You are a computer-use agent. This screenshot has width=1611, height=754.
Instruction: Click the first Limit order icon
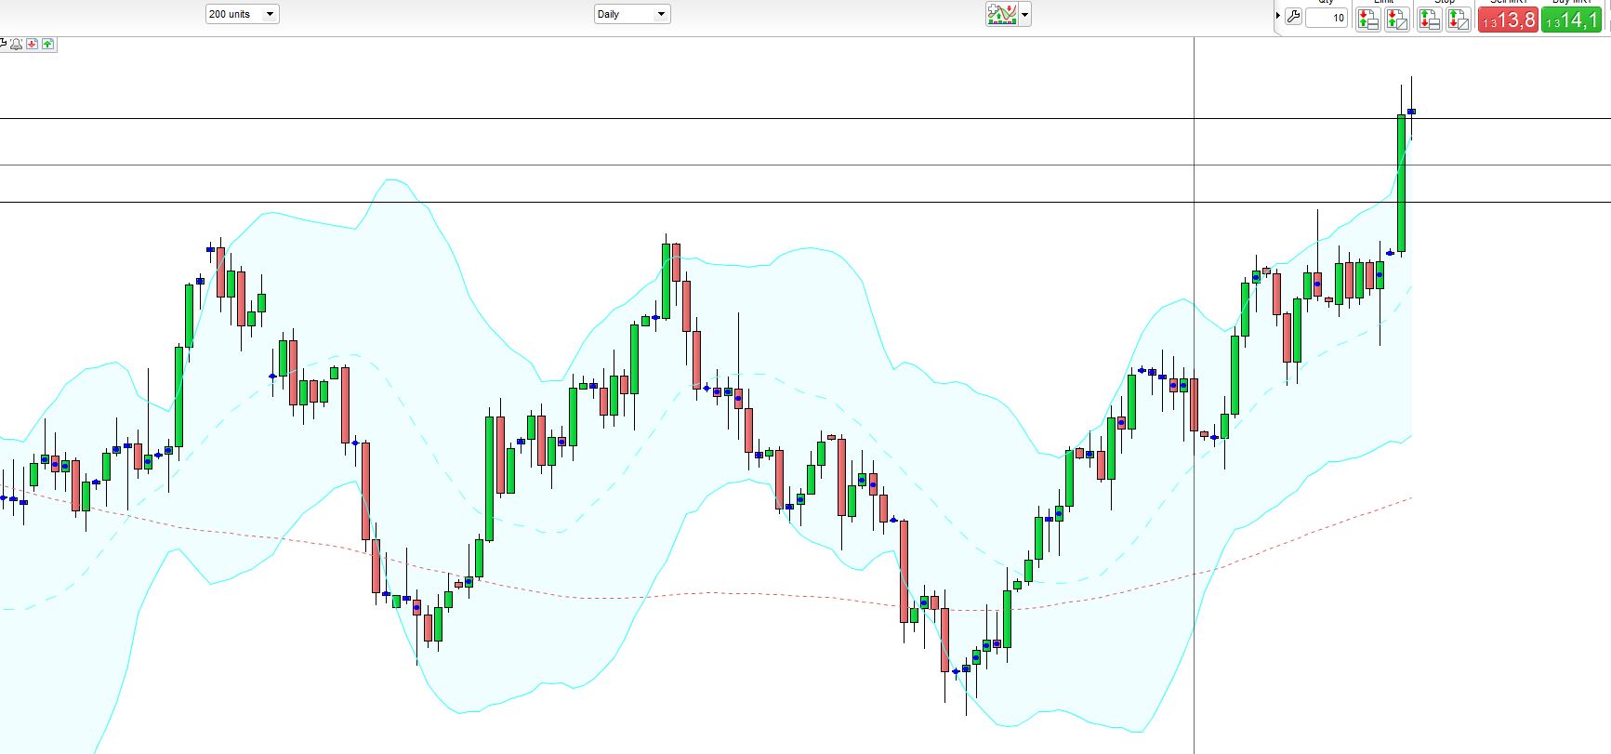click(x=1367, y=20)
